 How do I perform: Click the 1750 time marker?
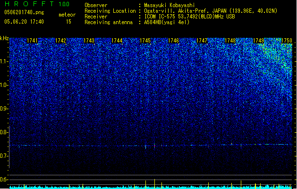[x=287, y=41]
